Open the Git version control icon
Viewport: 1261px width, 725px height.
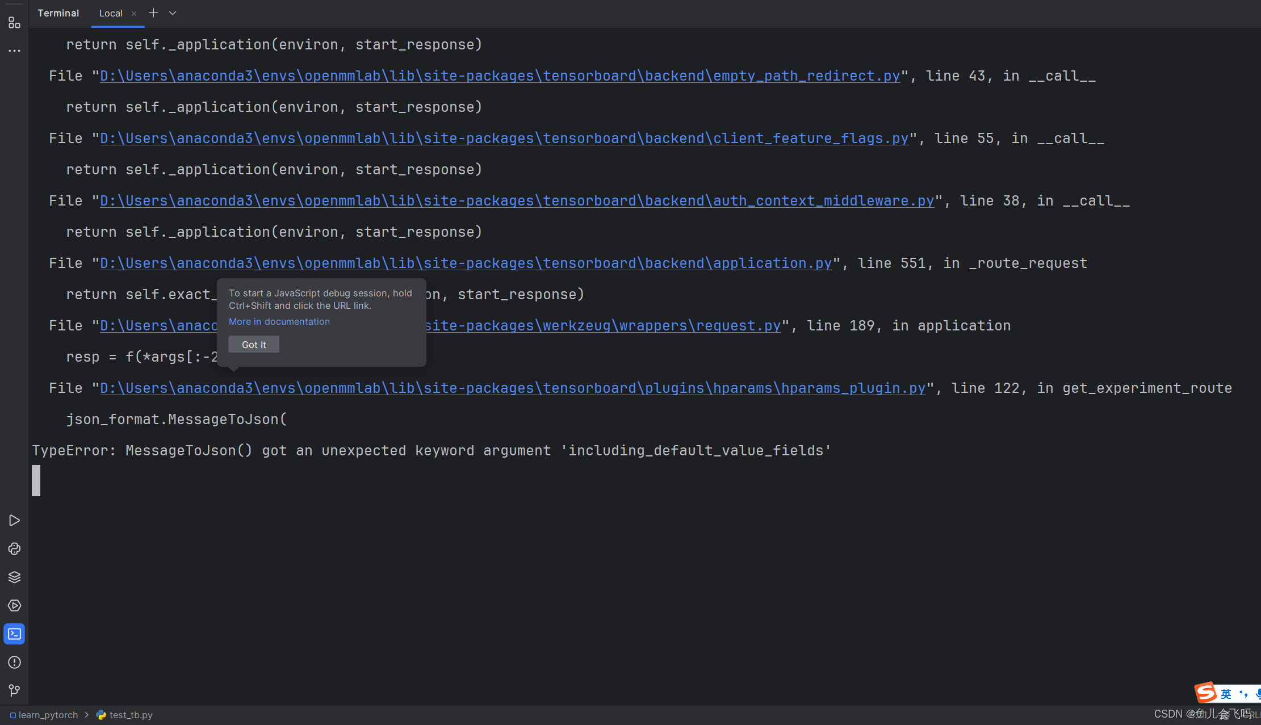point(14,690)
